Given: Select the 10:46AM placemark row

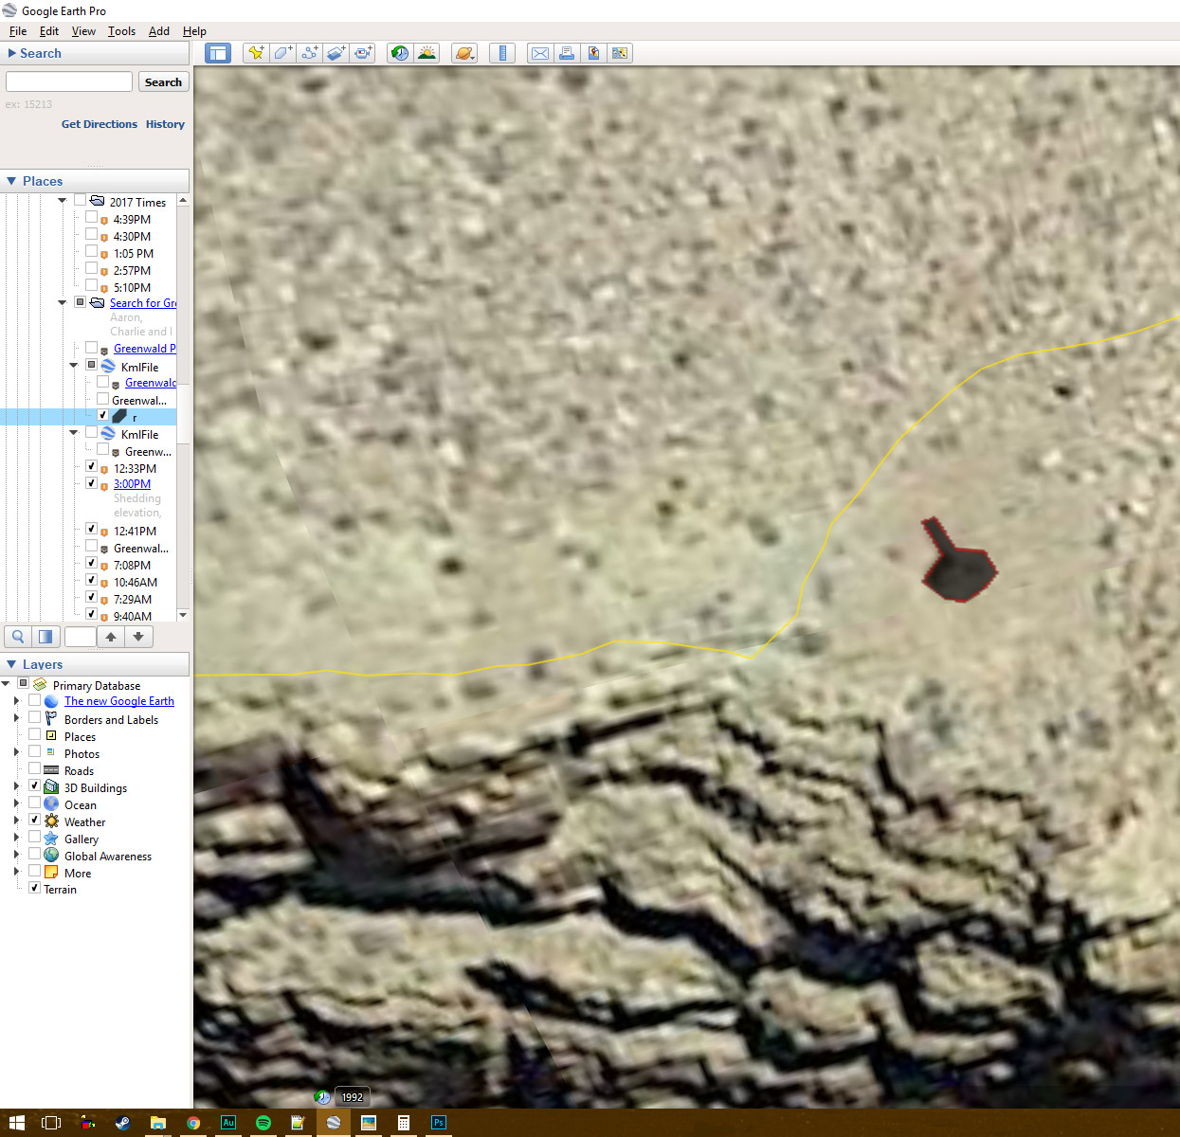Looking at the screenshot, I should [x=136, y=583].
